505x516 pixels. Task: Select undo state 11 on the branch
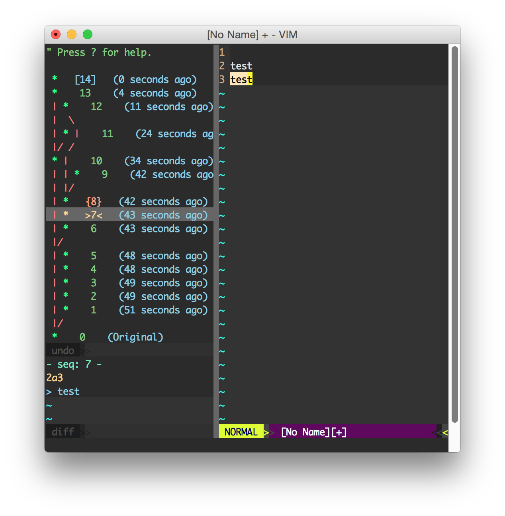click(x=107, y=134)
